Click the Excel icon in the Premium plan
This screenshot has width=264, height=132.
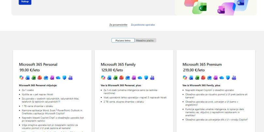pos(197,78)
